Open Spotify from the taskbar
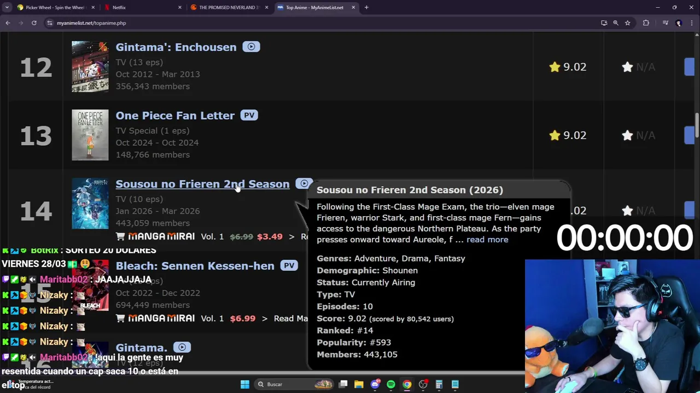700x393 pixels. point(390,384)
